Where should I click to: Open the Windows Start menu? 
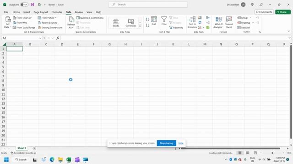[x=6, y=159]
